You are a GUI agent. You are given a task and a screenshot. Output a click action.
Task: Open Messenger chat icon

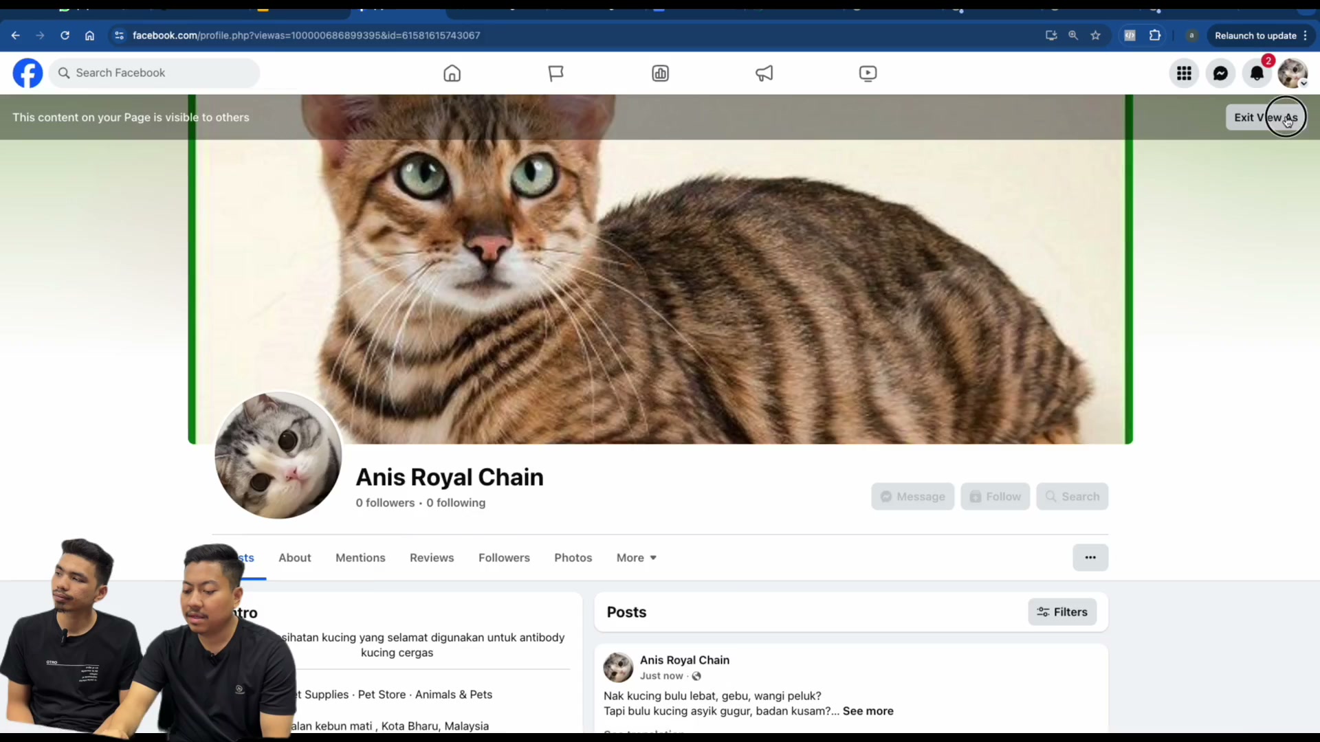[x=1220, y=73]
